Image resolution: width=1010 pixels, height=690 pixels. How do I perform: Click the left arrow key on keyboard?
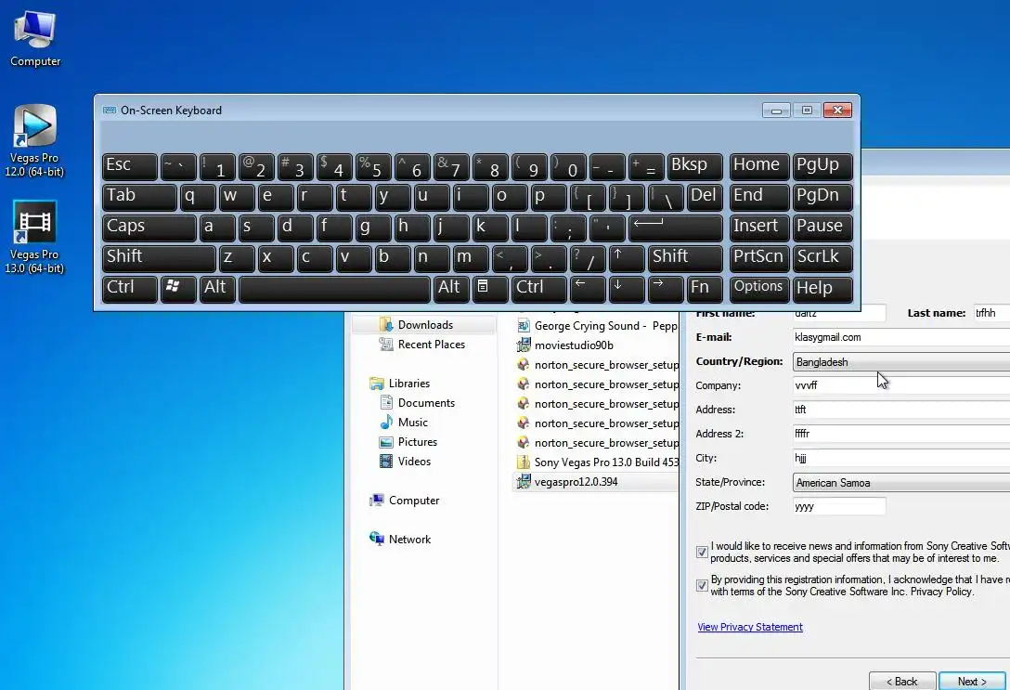[x=588, y=289]
